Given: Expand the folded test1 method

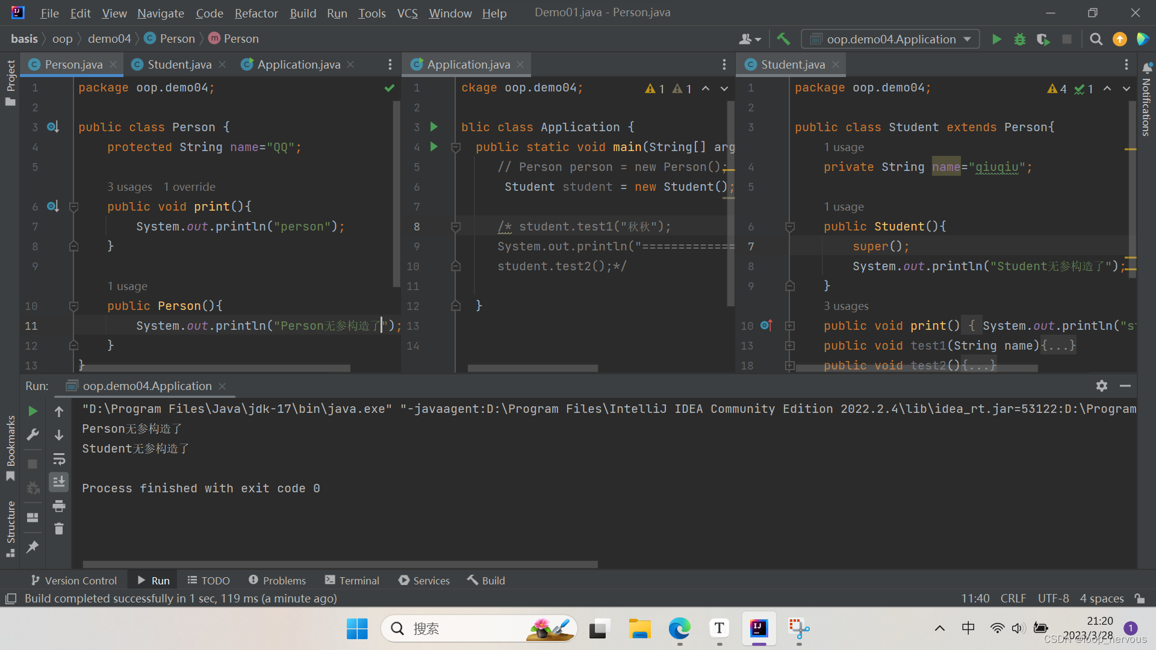Looking at the screenshot, I should pyautogui.click(x=790, y=346).
